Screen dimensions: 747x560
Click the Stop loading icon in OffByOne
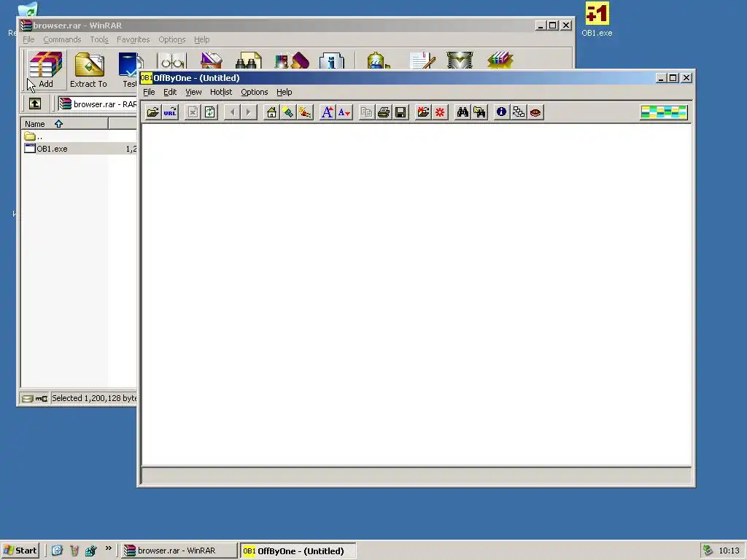[193, 112]
